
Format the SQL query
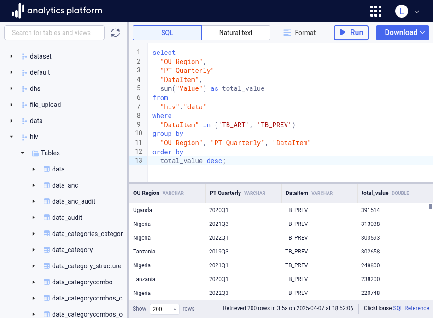tap(299, 33)
